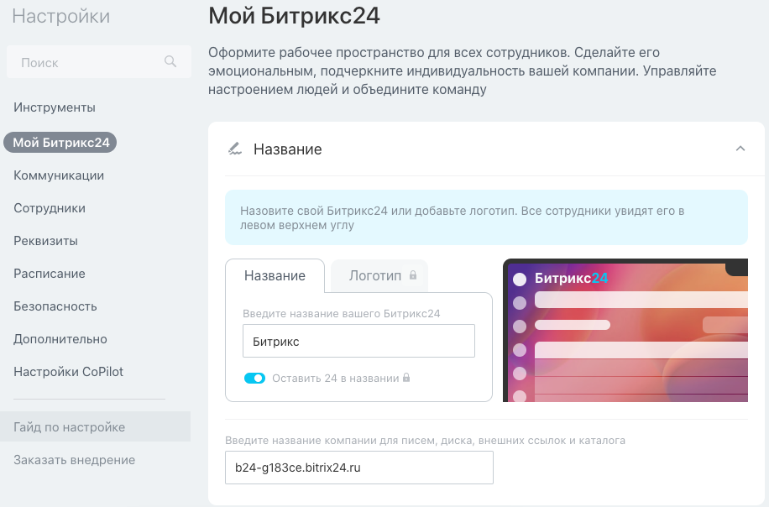Viewport: 769px width, 507px height.
Task: Click the blue hint about Назовите свой Битрикс24
Action: (x=486, y=217)
